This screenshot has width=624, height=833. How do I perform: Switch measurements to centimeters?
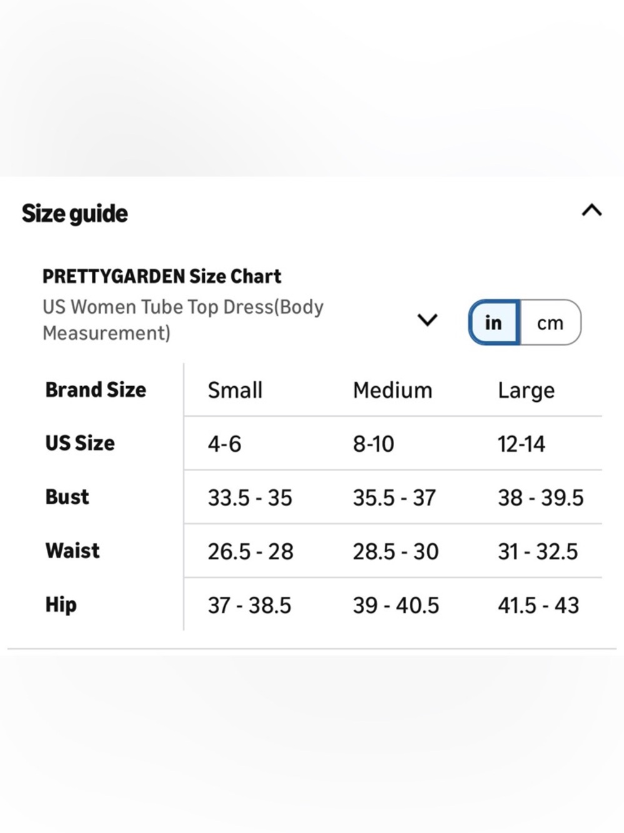[x=550, y=322]
